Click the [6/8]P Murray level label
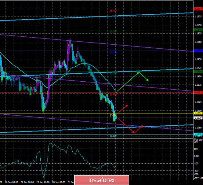 point(114,31)
